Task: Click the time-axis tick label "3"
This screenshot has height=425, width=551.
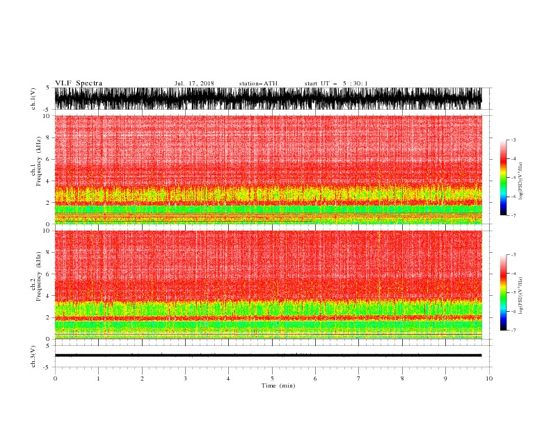Action: 185,378
